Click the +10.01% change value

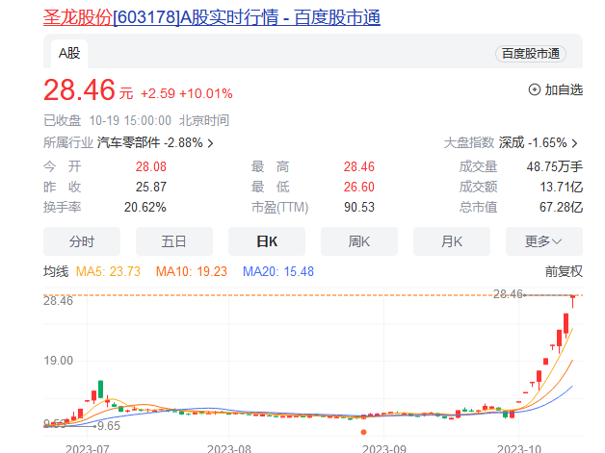pos(205,93)
